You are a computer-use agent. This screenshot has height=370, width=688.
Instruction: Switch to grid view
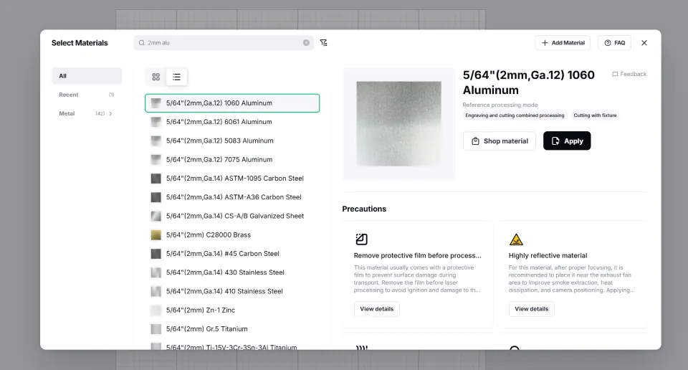[x=156, y=77]
